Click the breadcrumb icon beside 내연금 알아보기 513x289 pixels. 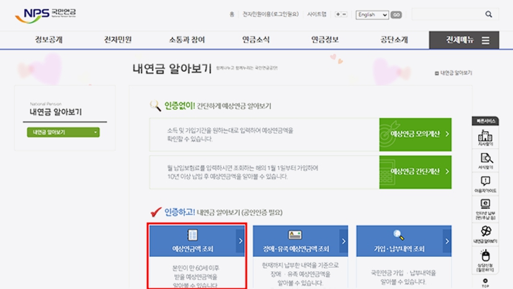coord(437,73)
